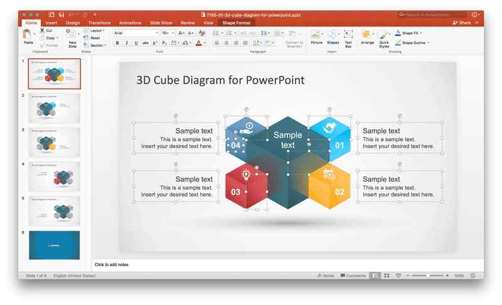The height and width of the screenshot is (305, 502).
Task: Open Quick Styles gallery
Action: click(x=384, y=39)
